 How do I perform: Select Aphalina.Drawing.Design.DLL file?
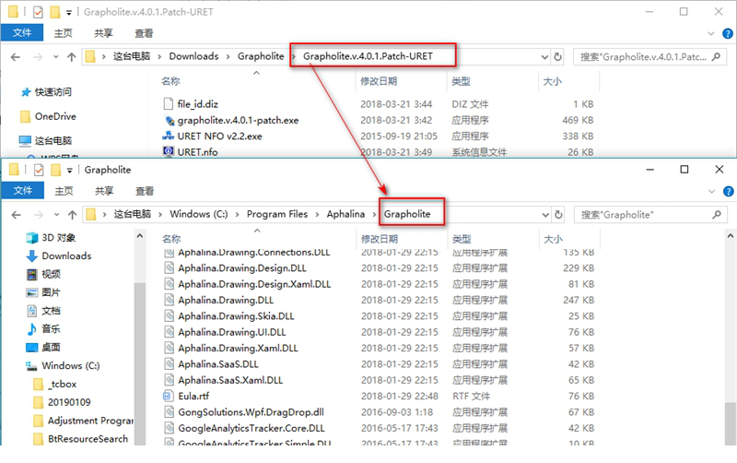pos(241,268)
